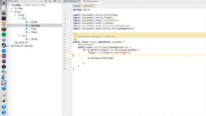Open Microsoft Word from the dock

[x=4, y=78]
